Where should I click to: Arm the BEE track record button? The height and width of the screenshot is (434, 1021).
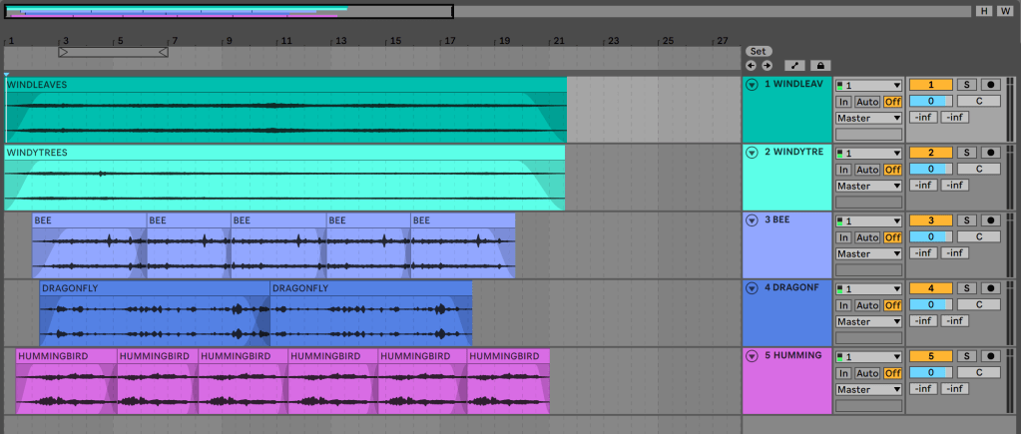tap(991, 220)
